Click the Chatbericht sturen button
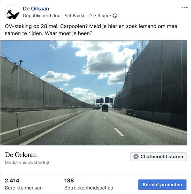 158,157
